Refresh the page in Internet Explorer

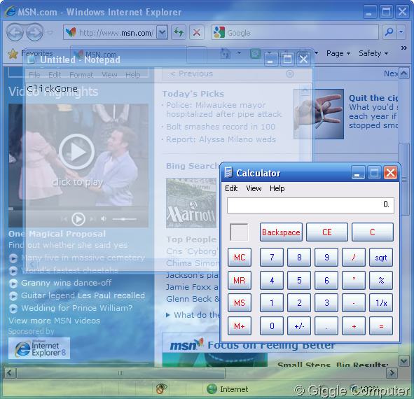click(x=179, y=33)
